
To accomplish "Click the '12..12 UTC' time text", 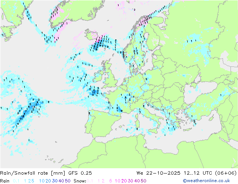I will click(x=198, y=173).
